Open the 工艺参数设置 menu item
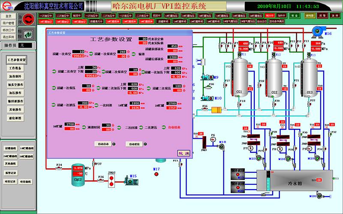The image size is (343, 214). (x=16, y=59)
